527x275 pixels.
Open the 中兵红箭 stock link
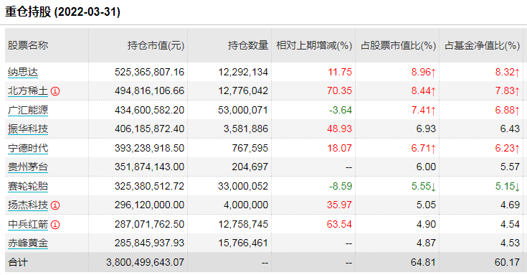[x=28, y=224]
